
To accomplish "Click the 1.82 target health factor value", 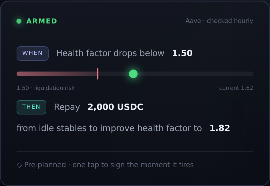I will (x=220, y=128).
